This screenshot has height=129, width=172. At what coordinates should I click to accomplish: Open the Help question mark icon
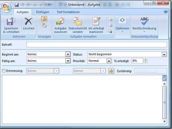tap(166, 12)
